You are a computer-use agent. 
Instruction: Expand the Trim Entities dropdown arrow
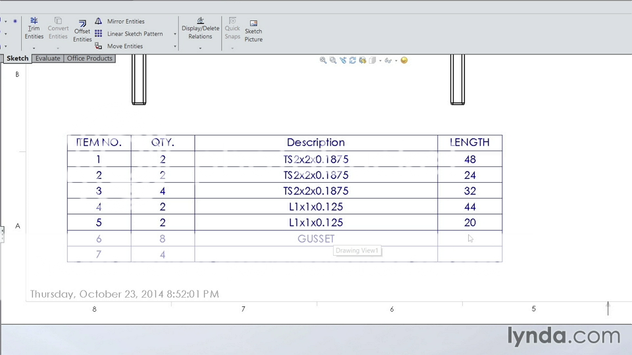[x=34, y=48]
